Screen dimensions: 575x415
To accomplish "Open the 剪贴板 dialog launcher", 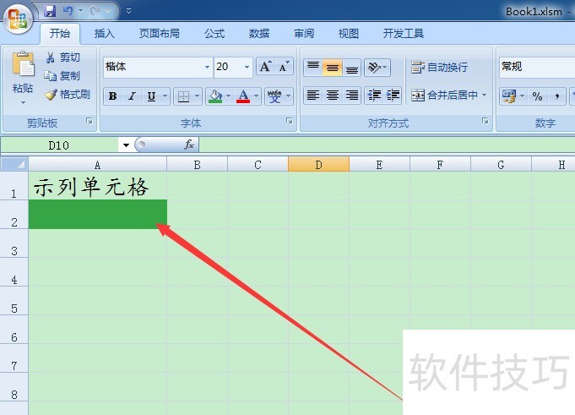I will click(90, 121).
